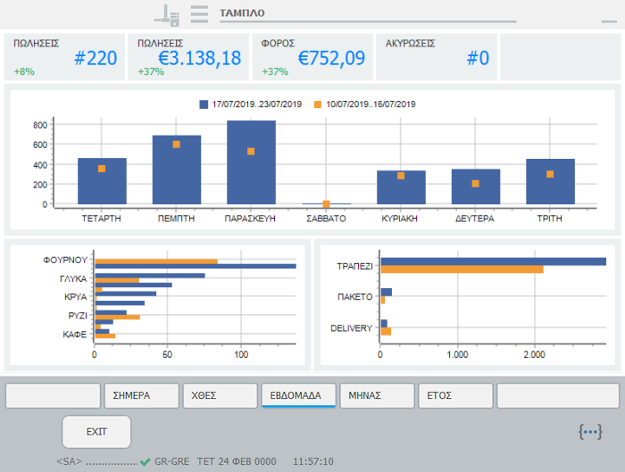Switch to the ΧΘΕΣ period

220,395
